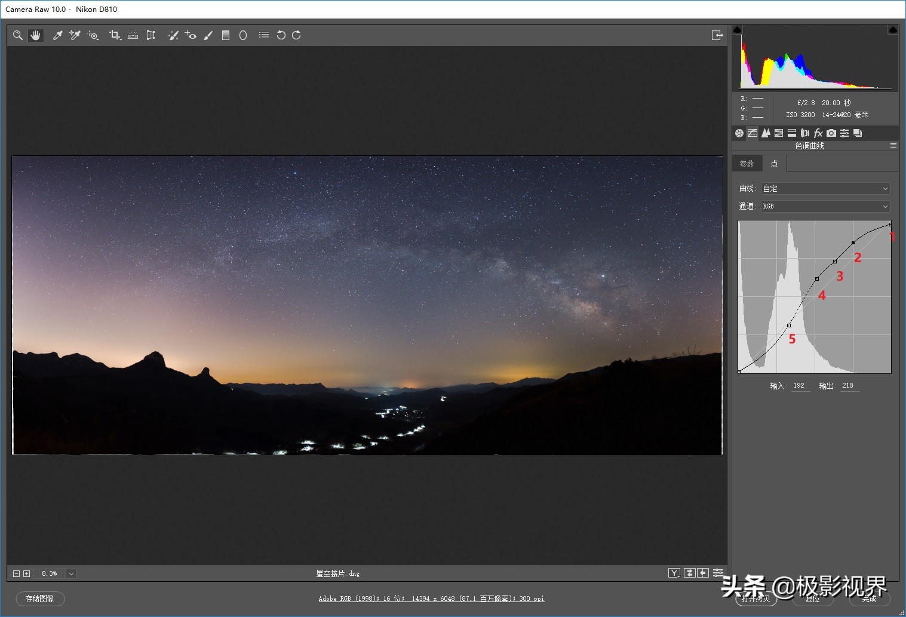This screenshot has width=906, height=617.
Task: Select the Crop tool
Action: (115, 35)
